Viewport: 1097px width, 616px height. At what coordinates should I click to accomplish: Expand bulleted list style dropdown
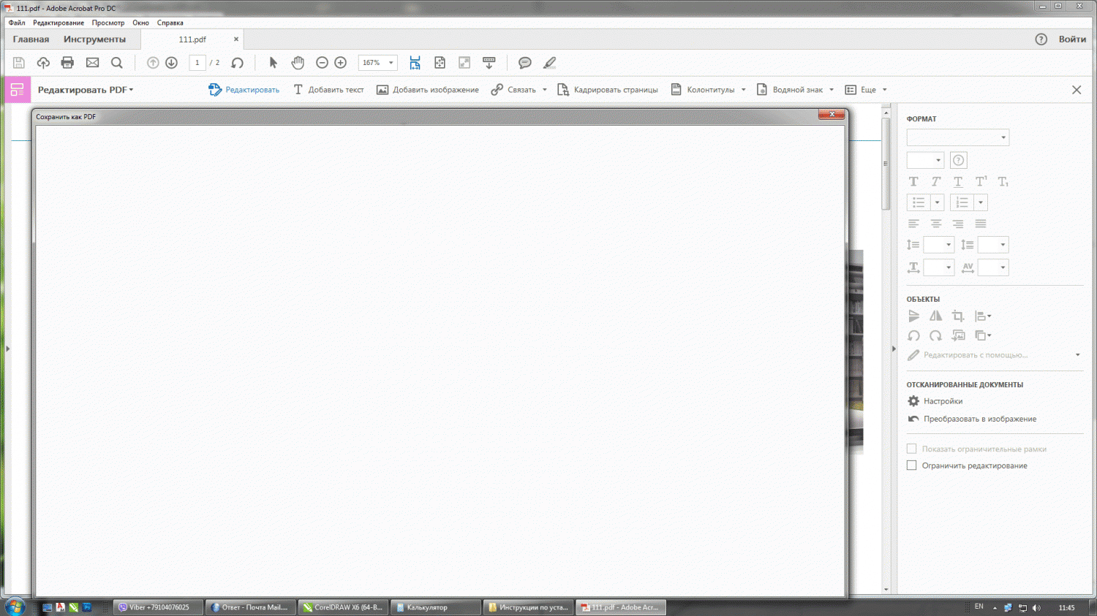937,202
